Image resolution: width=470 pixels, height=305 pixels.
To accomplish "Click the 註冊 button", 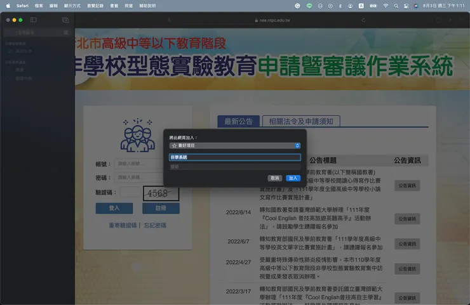I will [161, 208].
